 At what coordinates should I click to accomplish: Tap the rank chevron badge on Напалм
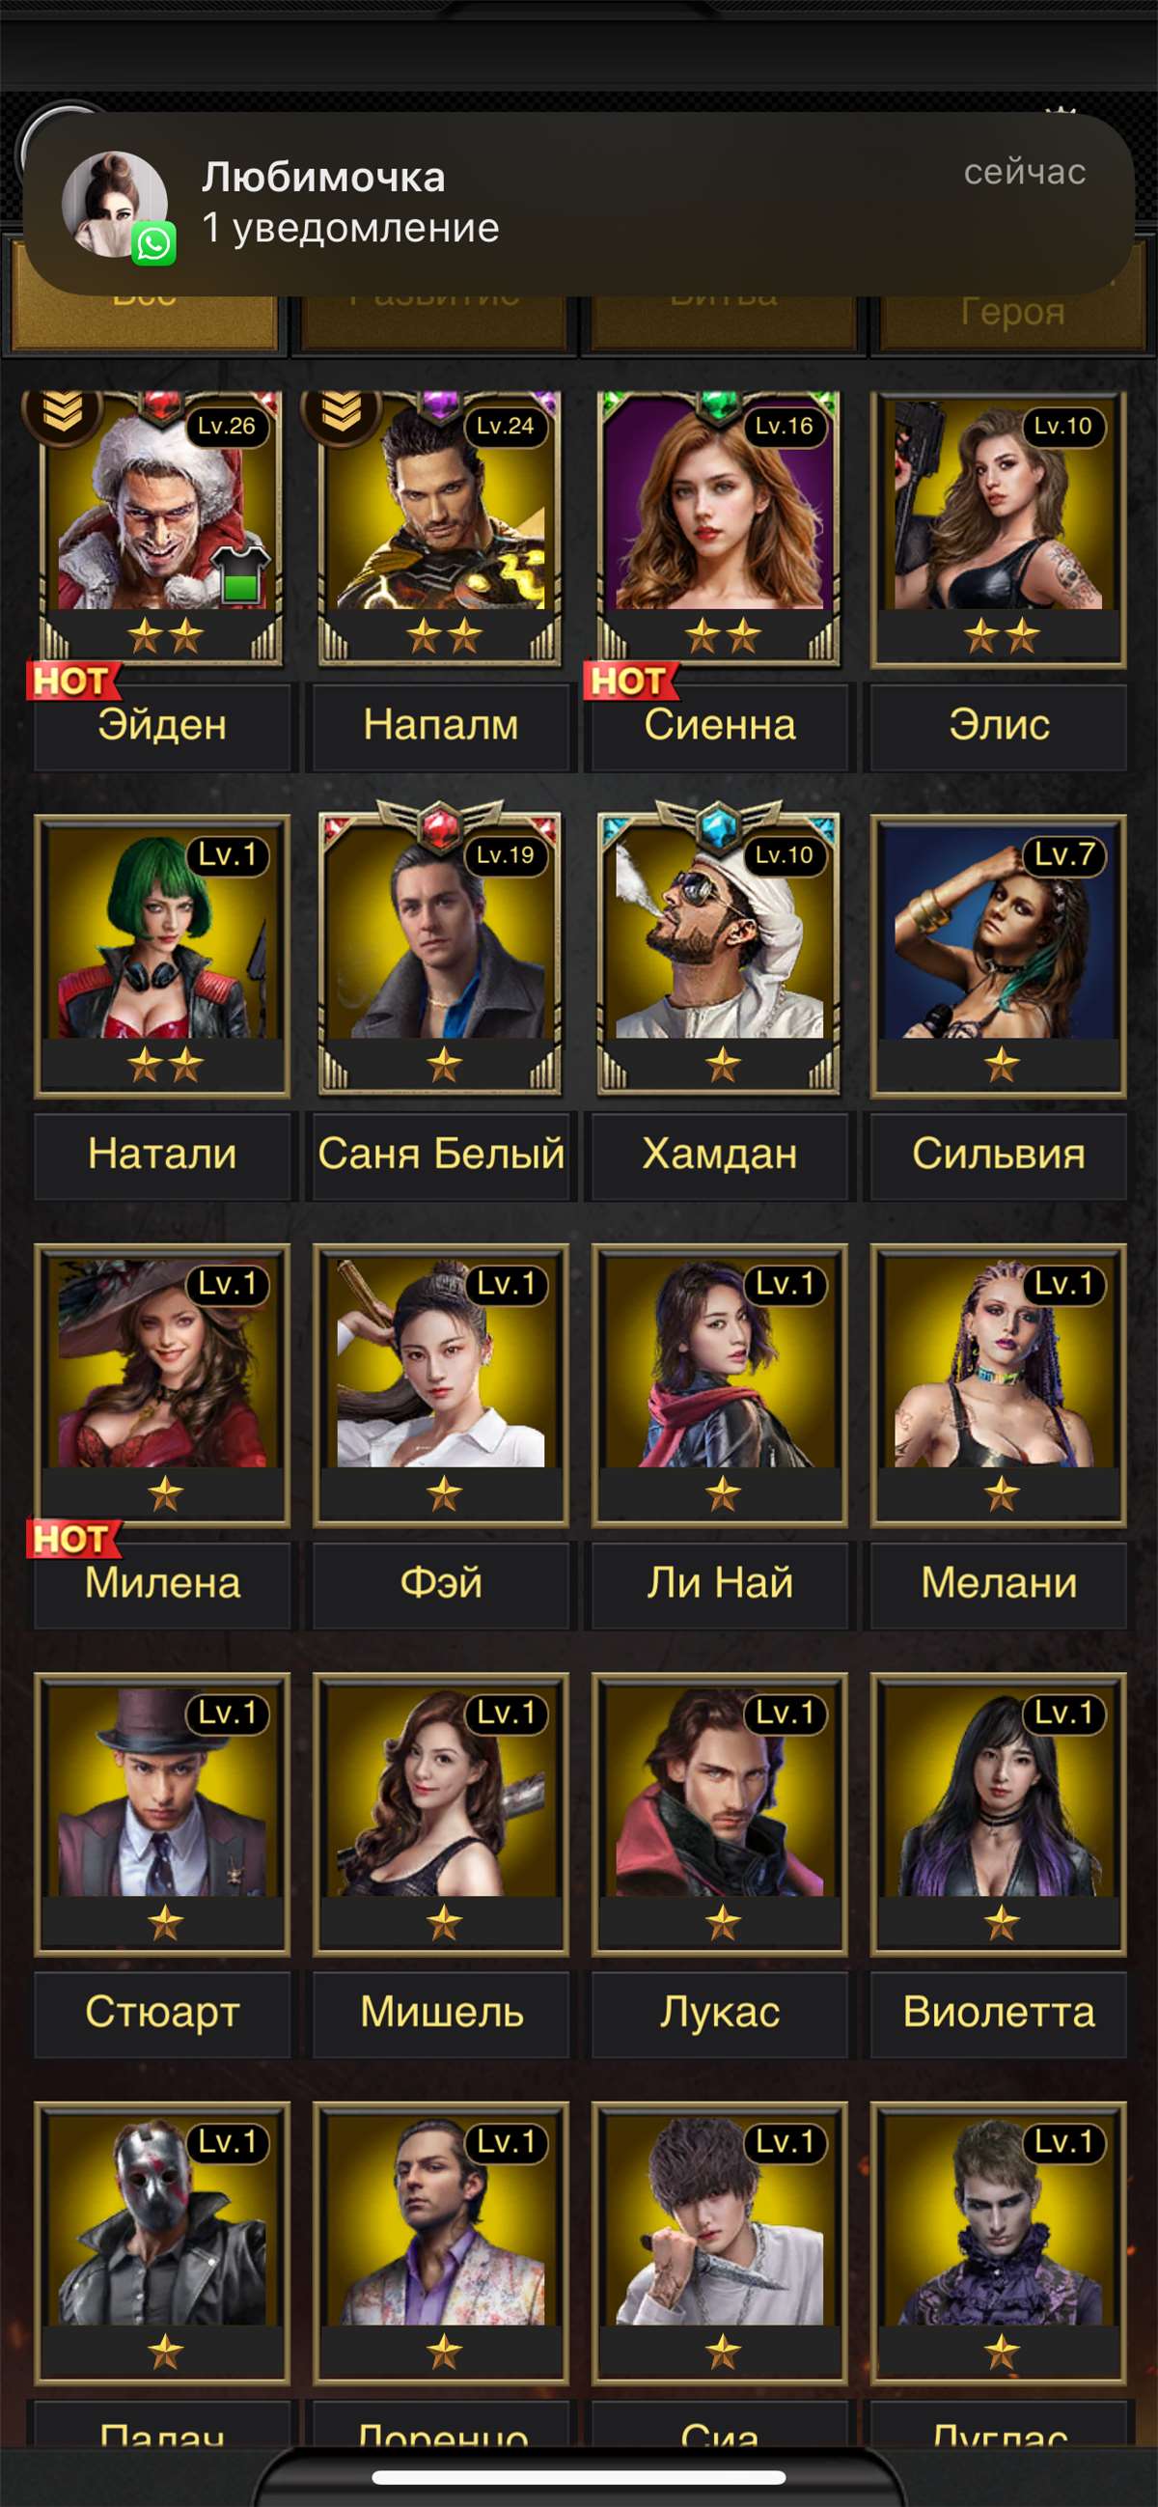coord(342,416)
